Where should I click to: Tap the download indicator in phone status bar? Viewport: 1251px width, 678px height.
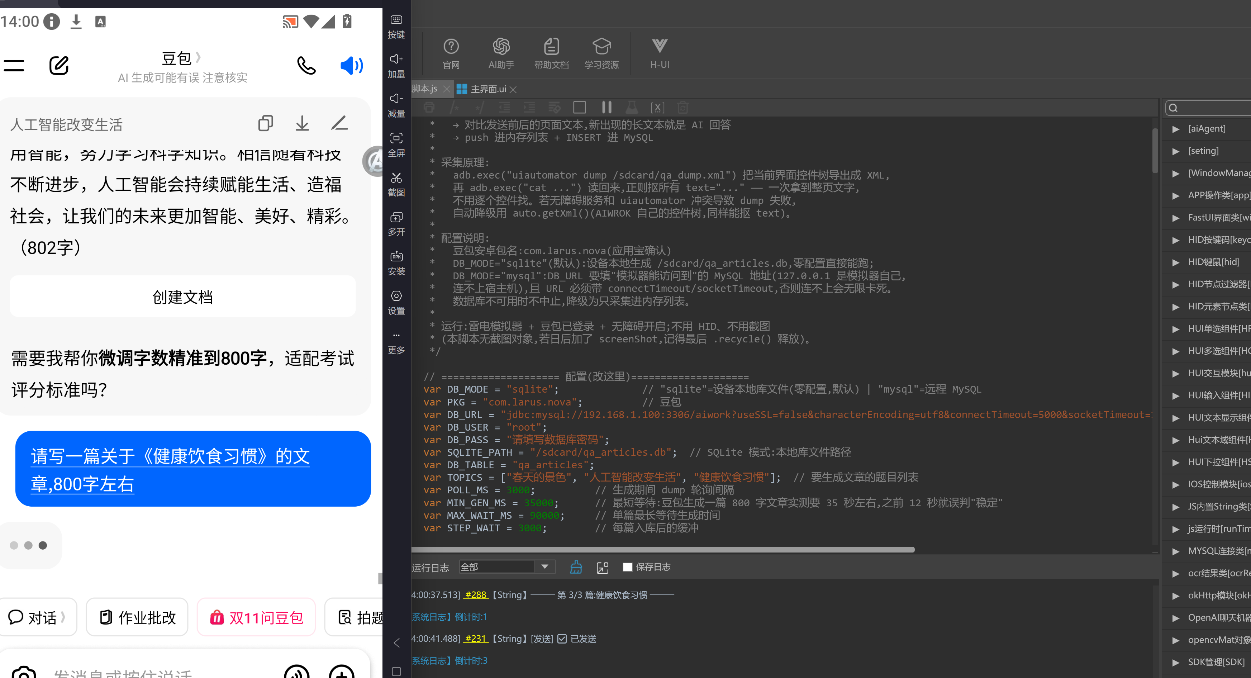click(76, 22)
